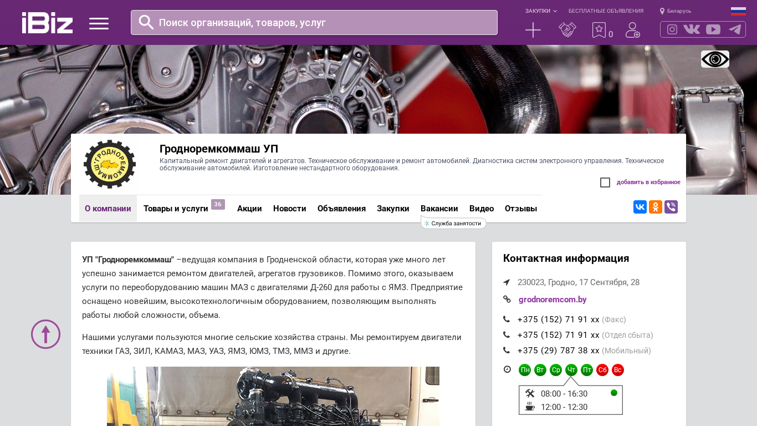
Task: Click the handshake icon in header
Action: pos(567,30)
